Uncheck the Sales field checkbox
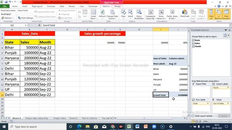 (x=193, y=43)
